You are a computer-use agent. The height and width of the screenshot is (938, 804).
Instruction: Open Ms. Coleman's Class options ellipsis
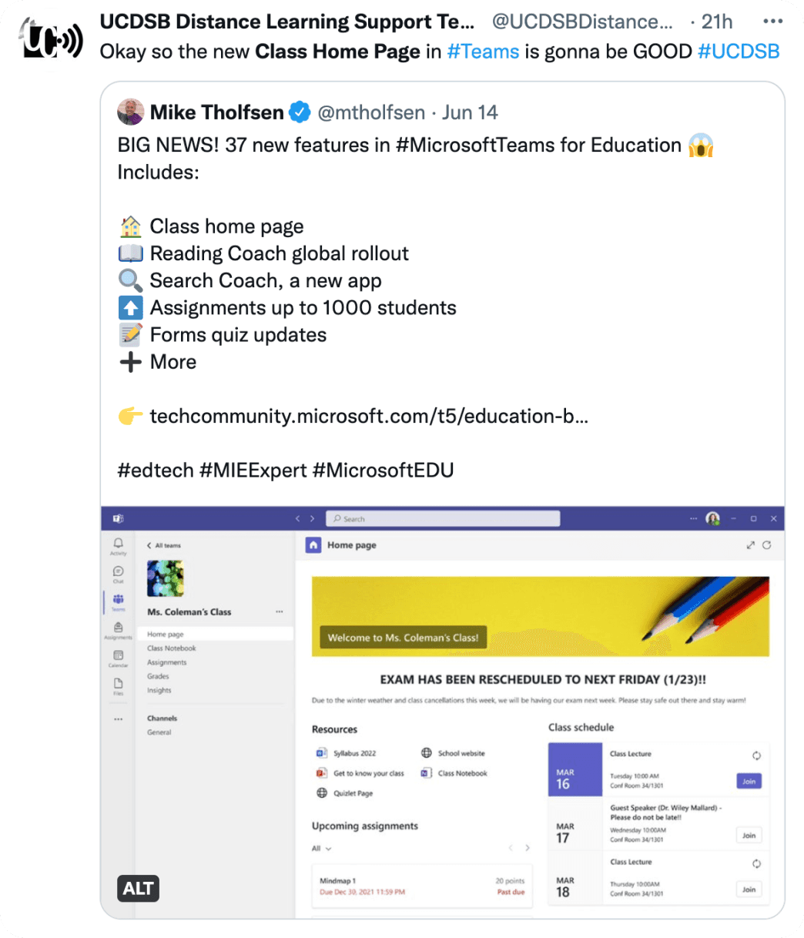pos(279,612)
